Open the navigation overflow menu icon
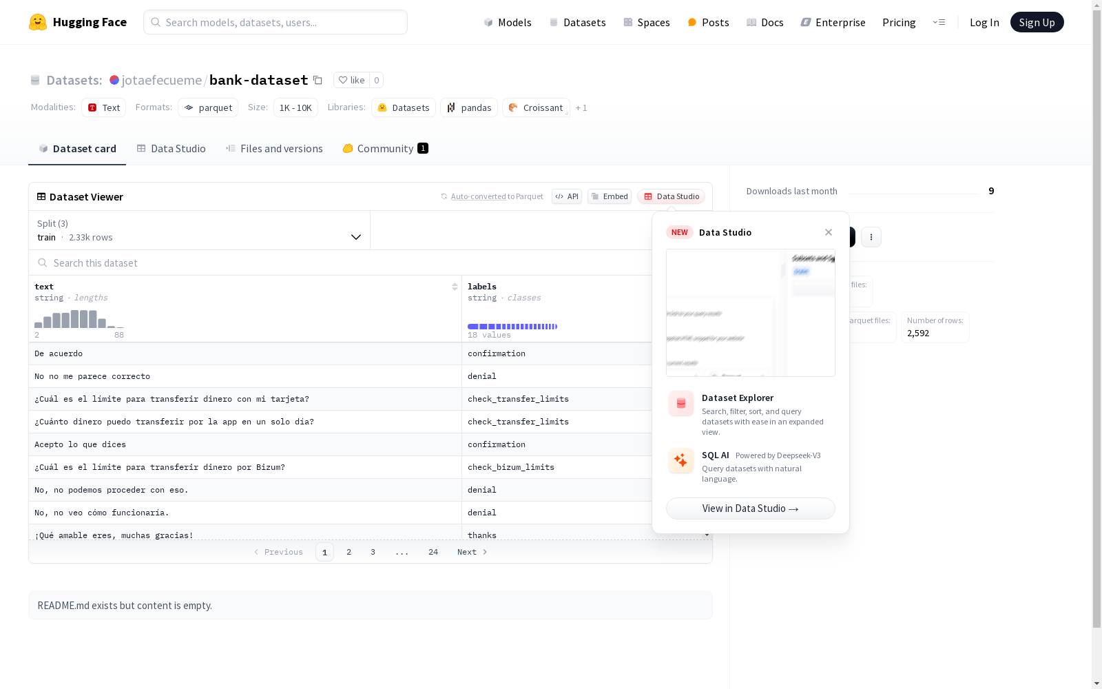The image size is (1102, 689). (x=939, y=22)
